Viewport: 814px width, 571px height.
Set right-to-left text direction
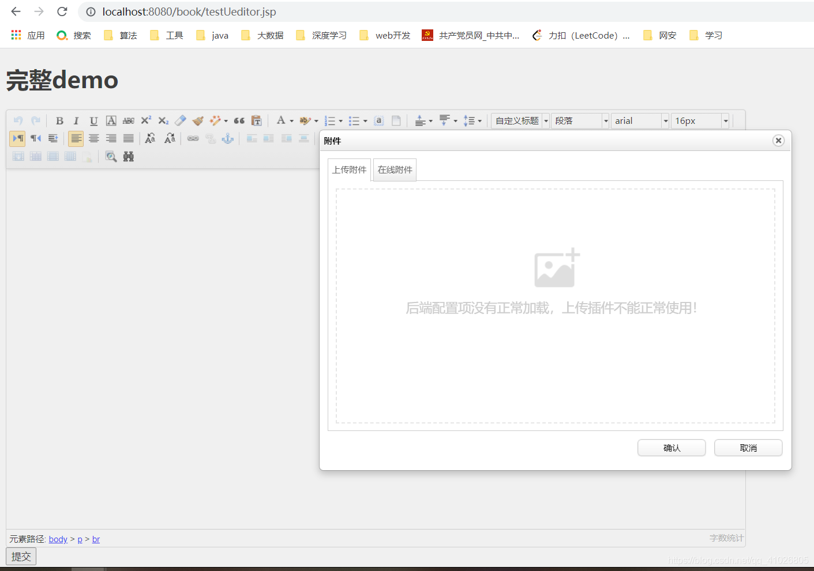(36, 138)
